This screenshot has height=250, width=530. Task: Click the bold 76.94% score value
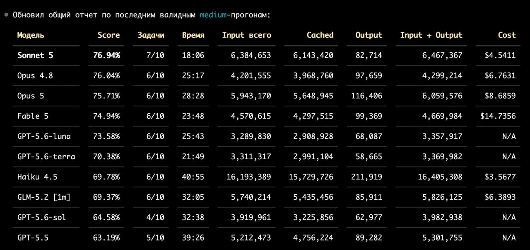[x=106, y=55]
